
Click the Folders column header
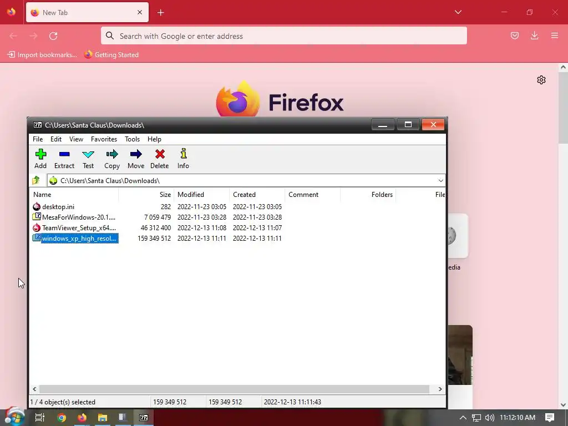368,195
